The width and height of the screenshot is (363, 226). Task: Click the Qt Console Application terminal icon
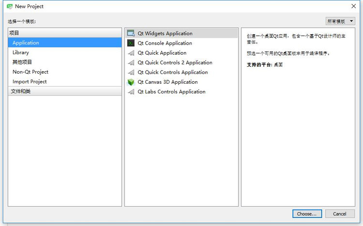(x=131, y=43)
